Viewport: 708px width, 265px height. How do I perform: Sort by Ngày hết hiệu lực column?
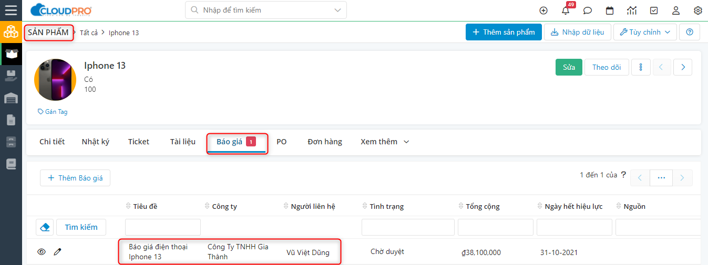pyautogui.click(x=570, y=206)
